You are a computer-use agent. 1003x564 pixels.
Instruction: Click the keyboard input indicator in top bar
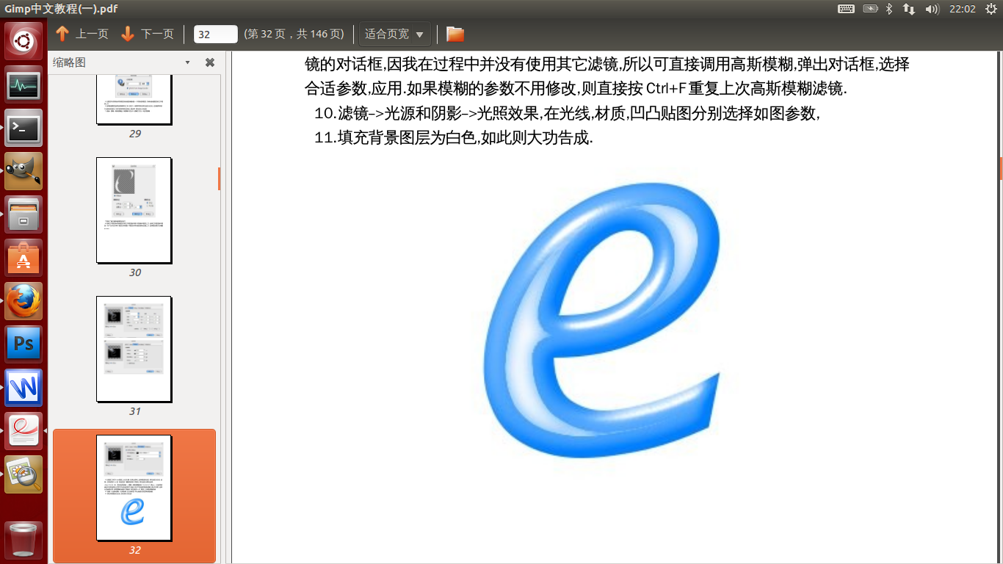click(846, 9)
